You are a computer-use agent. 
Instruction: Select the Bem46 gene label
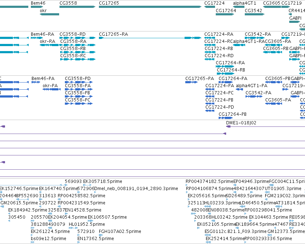tap(38, 3)
